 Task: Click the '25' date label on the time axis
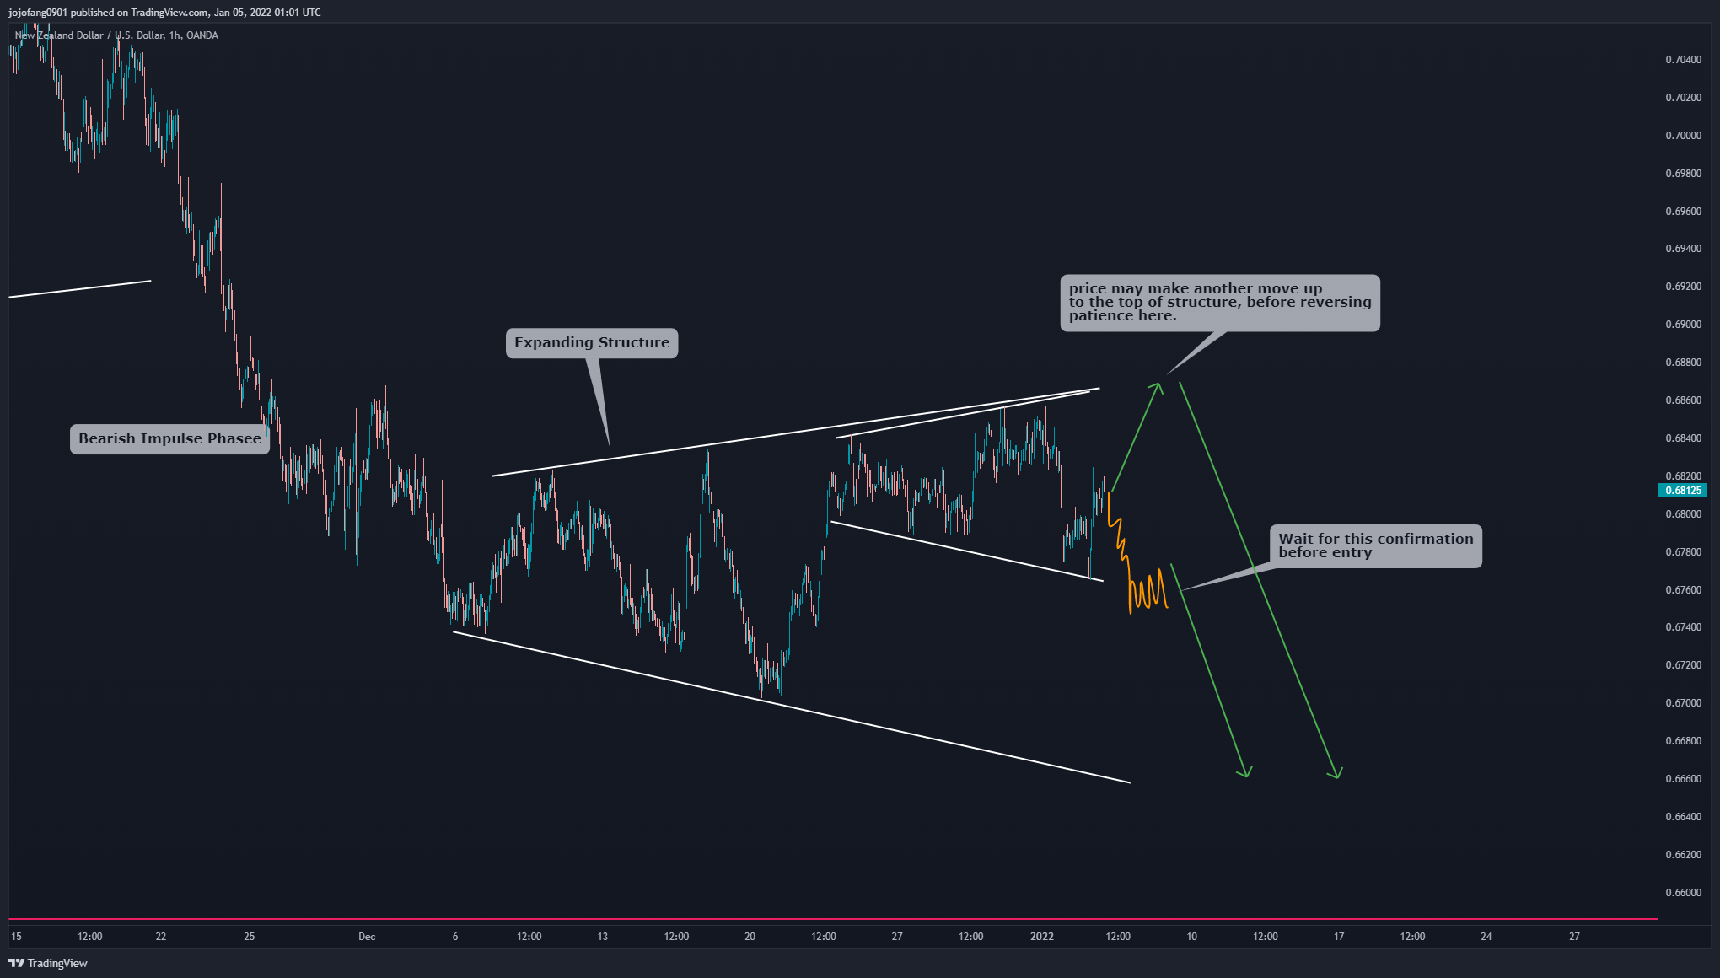coord(249,937)
